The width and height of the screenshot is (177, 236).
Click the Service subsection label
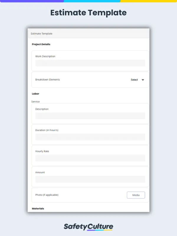point(35,101)
